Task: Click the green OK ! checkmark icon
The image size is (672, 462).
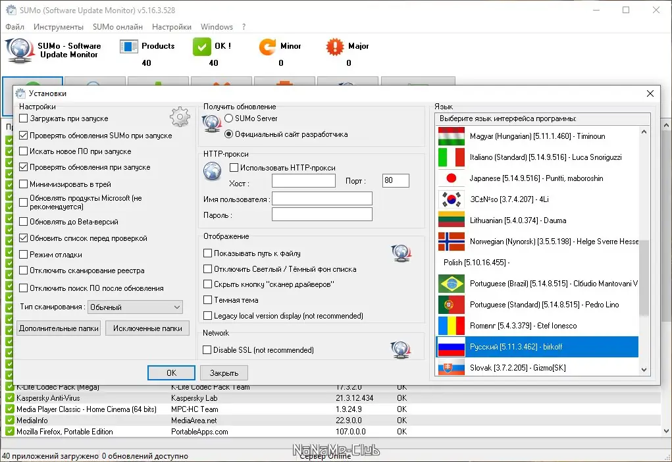Action: click(x=202, y=47)
